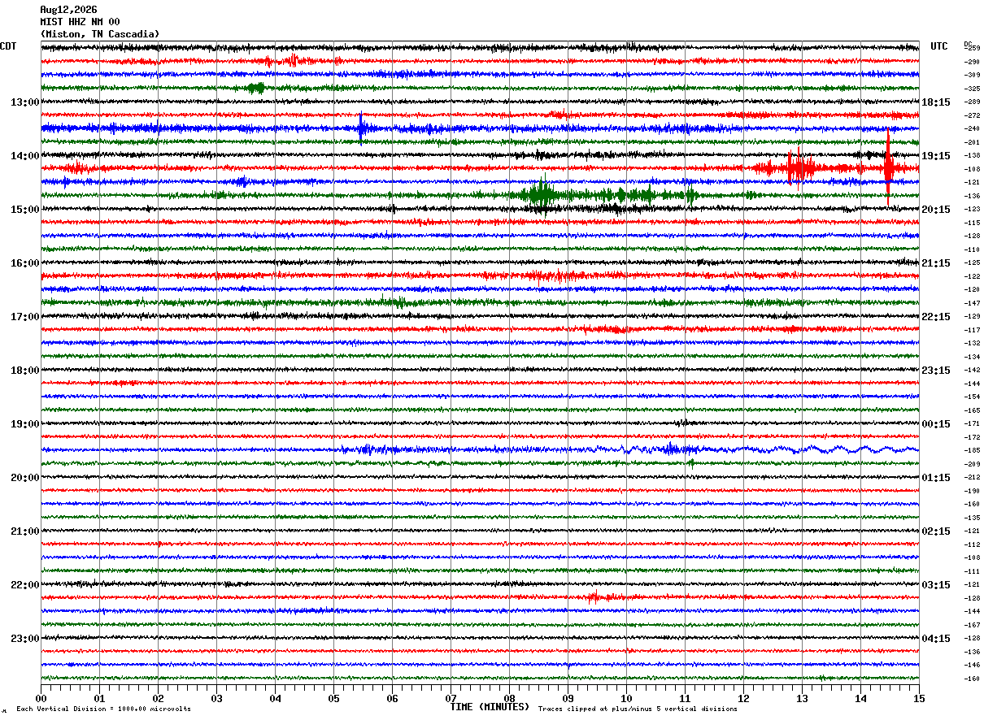Click the large red spike near minute 14.5
The width and height of the screenshot is (984, 720).
click(888, 168)
